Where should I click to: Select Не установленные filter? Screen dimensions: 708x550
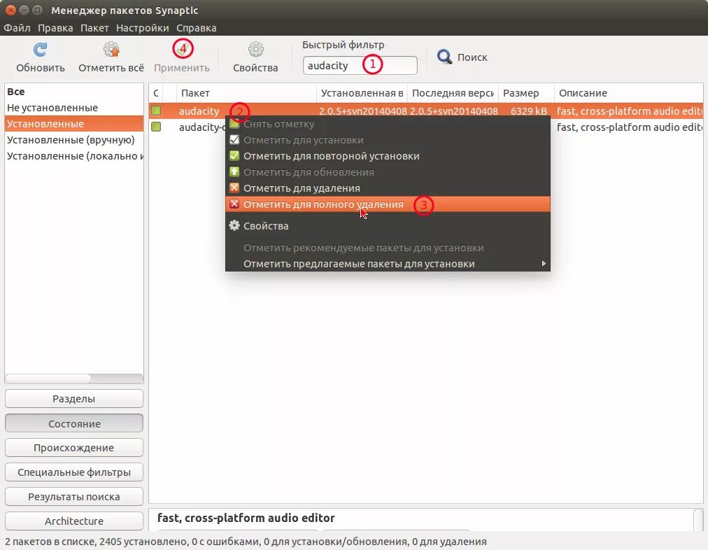tap(74, 108)
